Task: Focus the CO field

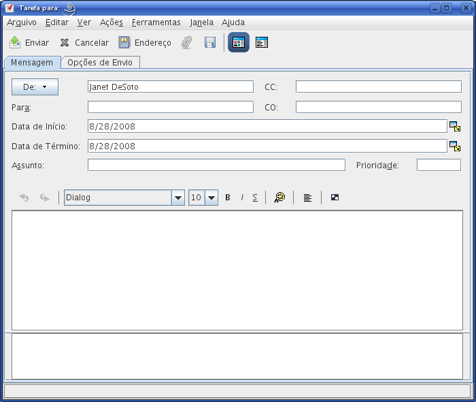Action: pyautogui.click(x=379, y=107)
